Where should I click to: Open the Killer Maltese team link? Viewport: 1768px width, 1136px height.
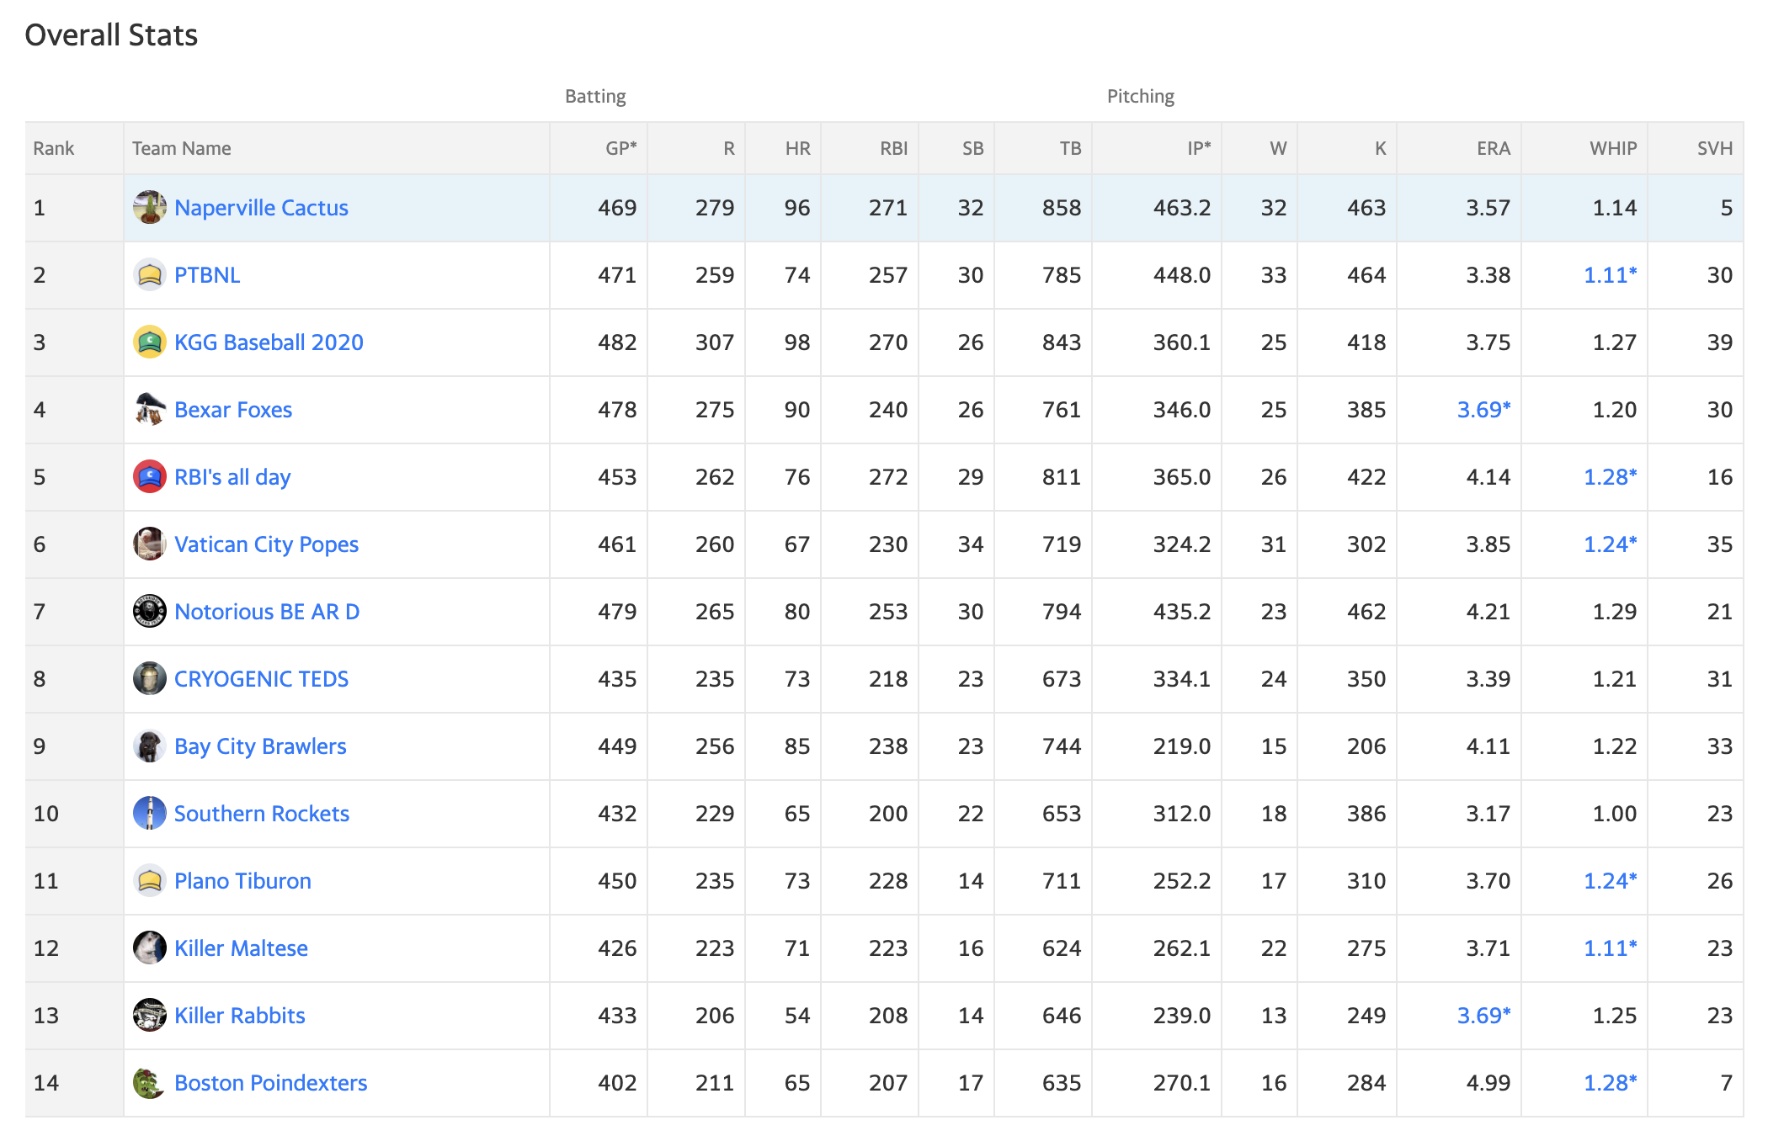click(241, 948)
